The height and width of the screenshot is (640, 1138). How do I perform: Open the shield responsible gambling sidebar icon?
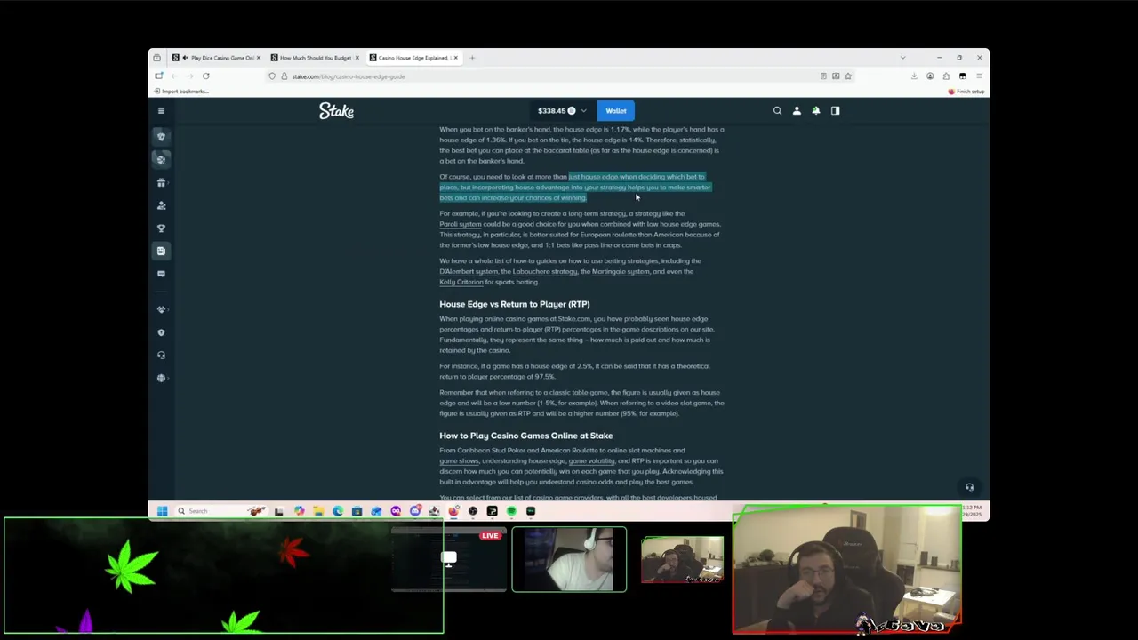click(x=161, y=332)
